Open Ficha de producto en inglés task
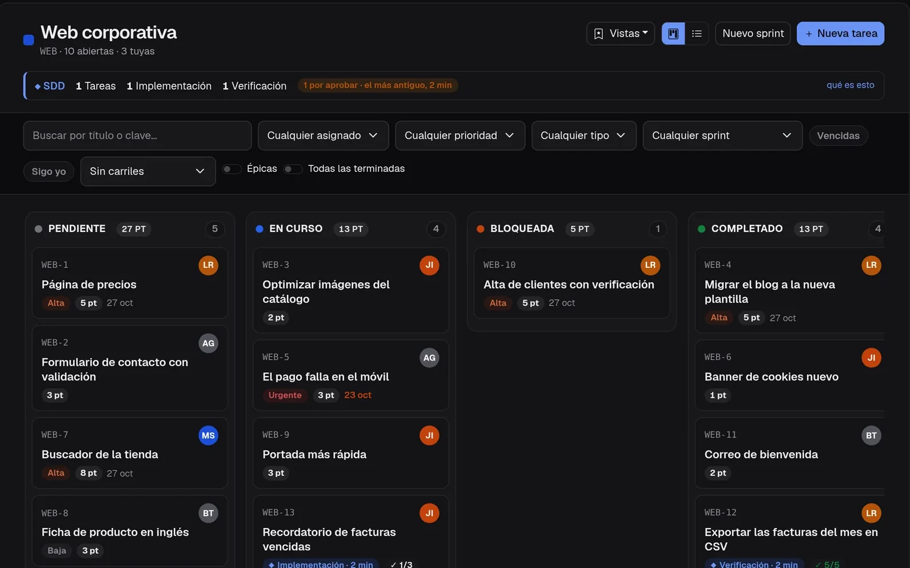This screenshot has height=568, width=910. pyautogui.click(x=115, y=533)
